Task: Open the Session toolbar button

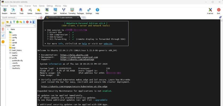Action: pyautogui.click(x=5, y=11)
